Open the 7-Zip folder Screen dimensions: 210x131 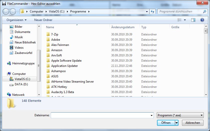pyautogui.click(x=54, y=34)
